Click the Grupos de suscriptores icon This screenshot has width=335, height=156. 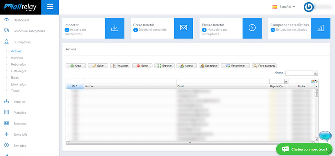[x=7, y=31]
